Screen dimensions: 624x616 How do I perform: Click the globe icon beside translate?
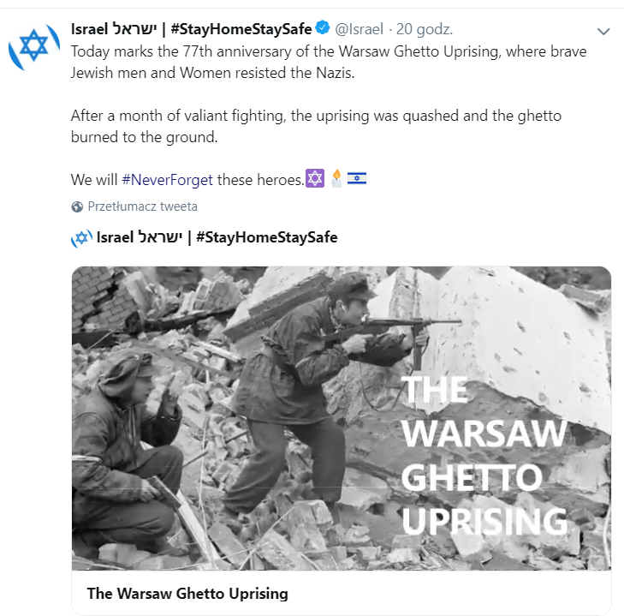[77, 206]
